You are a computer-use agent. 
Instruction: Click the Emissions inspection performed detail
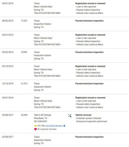91,121
